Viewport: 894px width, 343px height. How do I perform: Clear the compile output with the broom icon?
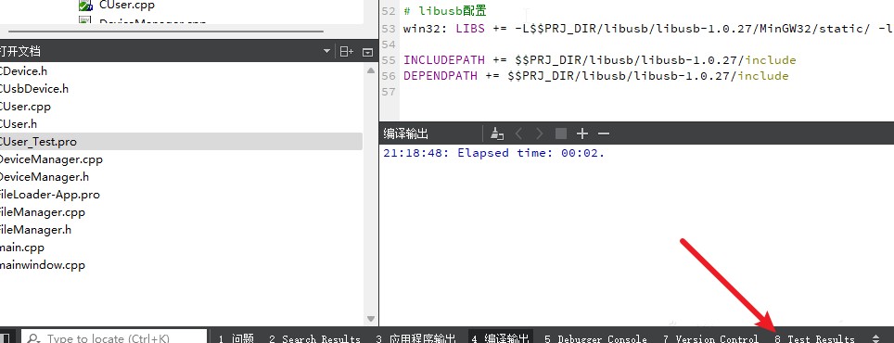click(497, 133)
